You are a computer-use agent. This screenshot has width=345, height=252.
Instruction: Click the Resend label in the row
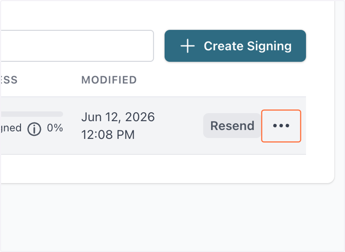tap(232, 126)
